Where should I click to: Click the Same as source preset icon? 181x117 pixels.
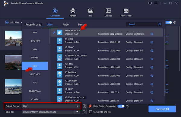click(x=59, y=33)
